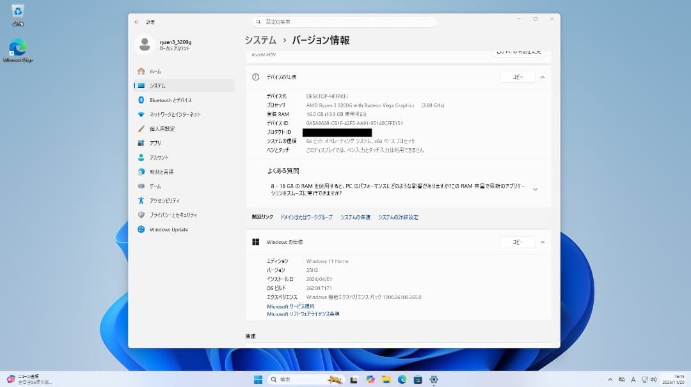This screenshot has width=691, height=387.
Task: Collapse the デバイスの仕様 section
Action: tap(543, 77)
